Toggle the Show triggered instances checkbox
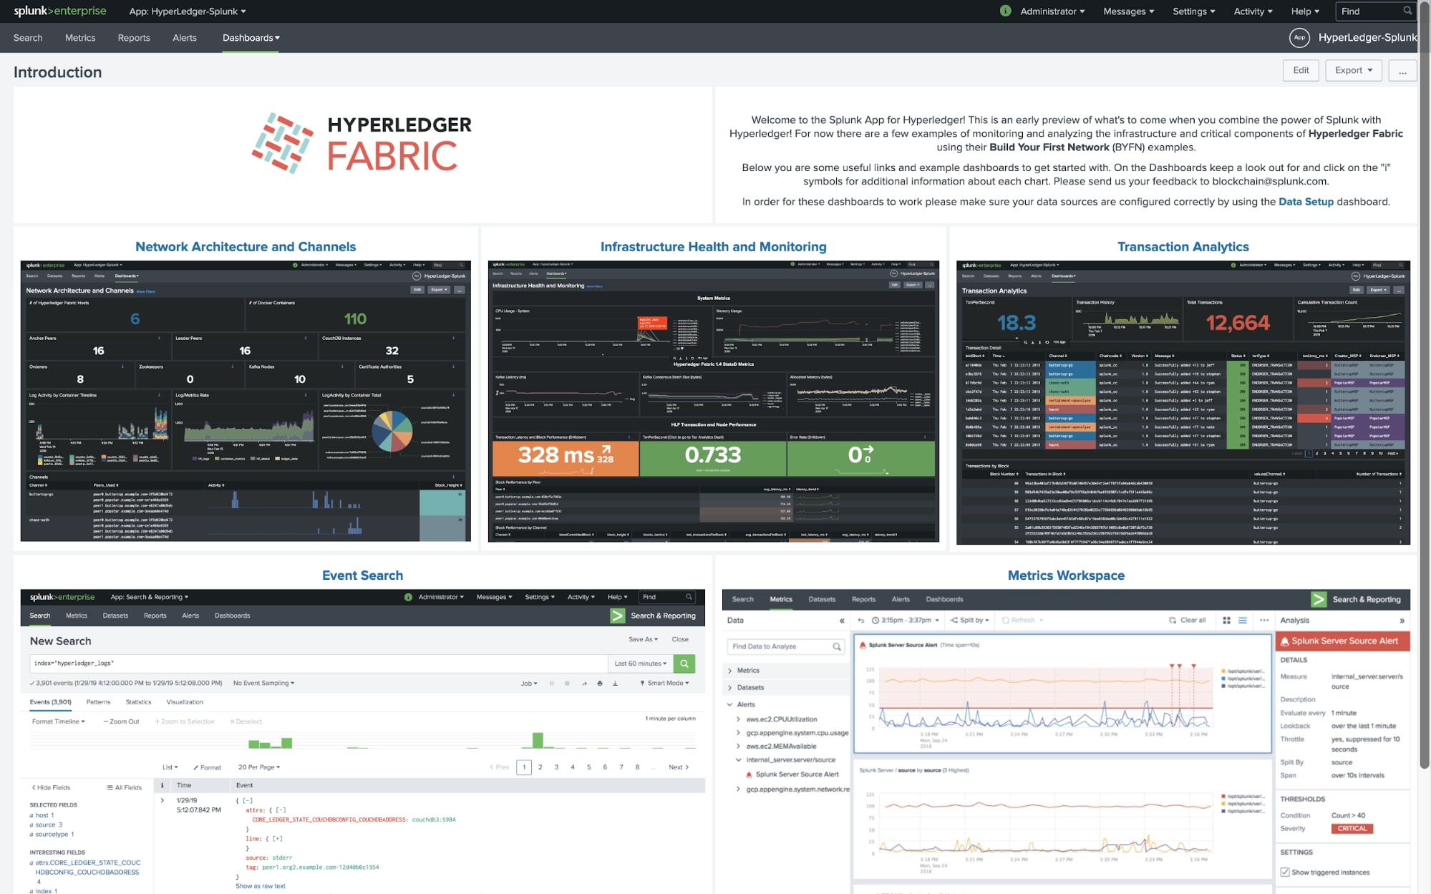The width and height of the screenshot is (1431, 894). [1285, 872]
